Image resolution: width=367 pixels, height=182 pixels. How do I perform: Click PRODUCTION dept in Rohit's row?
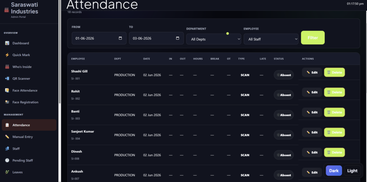click(x=124, y=95)
